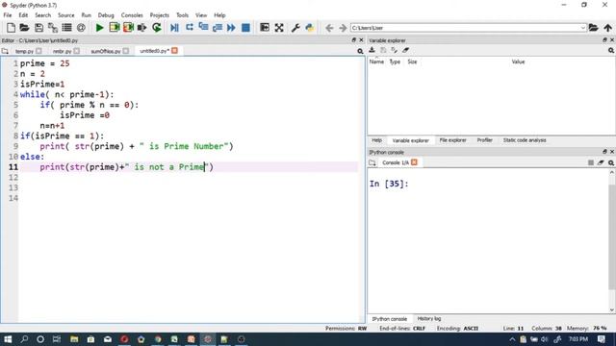Step into function debug icon

[203, 27]
